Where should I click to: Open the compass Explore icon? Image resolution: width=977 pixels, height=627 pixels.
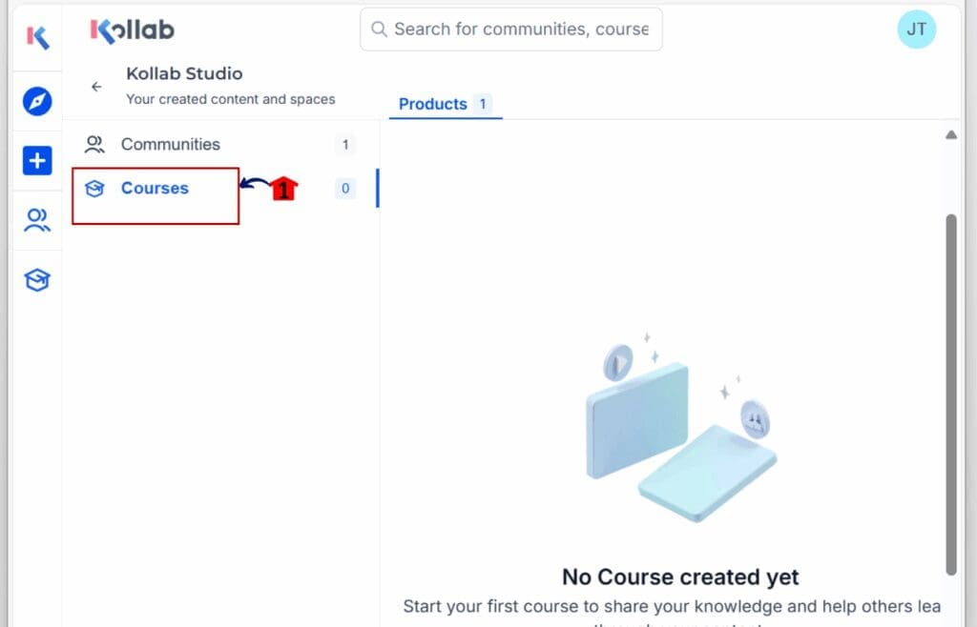37,101
